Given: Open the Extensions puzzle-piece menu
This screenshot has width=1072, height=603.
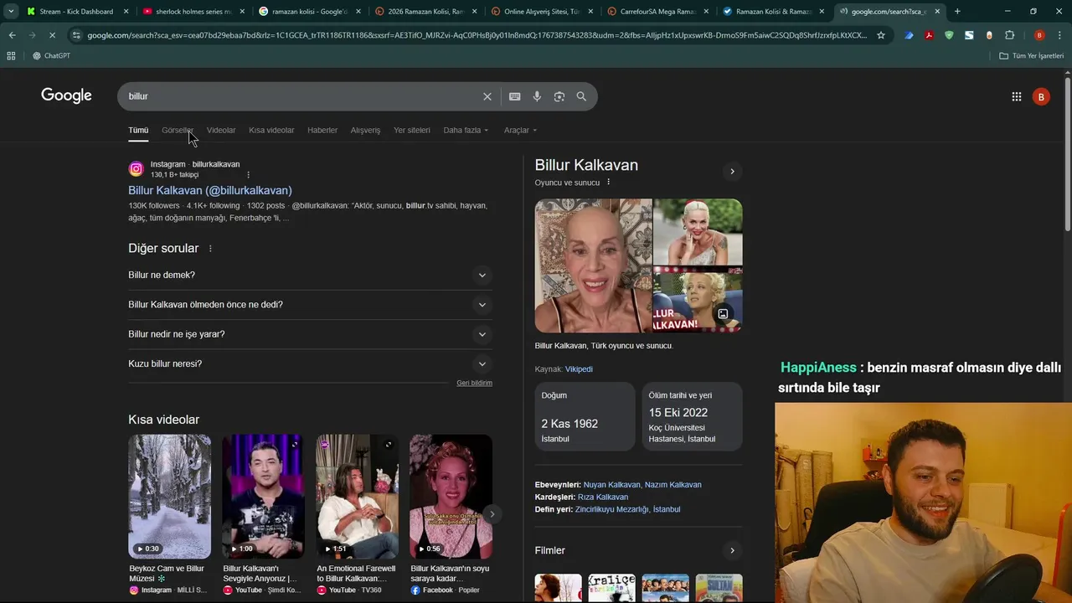Looking at the screenshot, I should (1009, 35).
